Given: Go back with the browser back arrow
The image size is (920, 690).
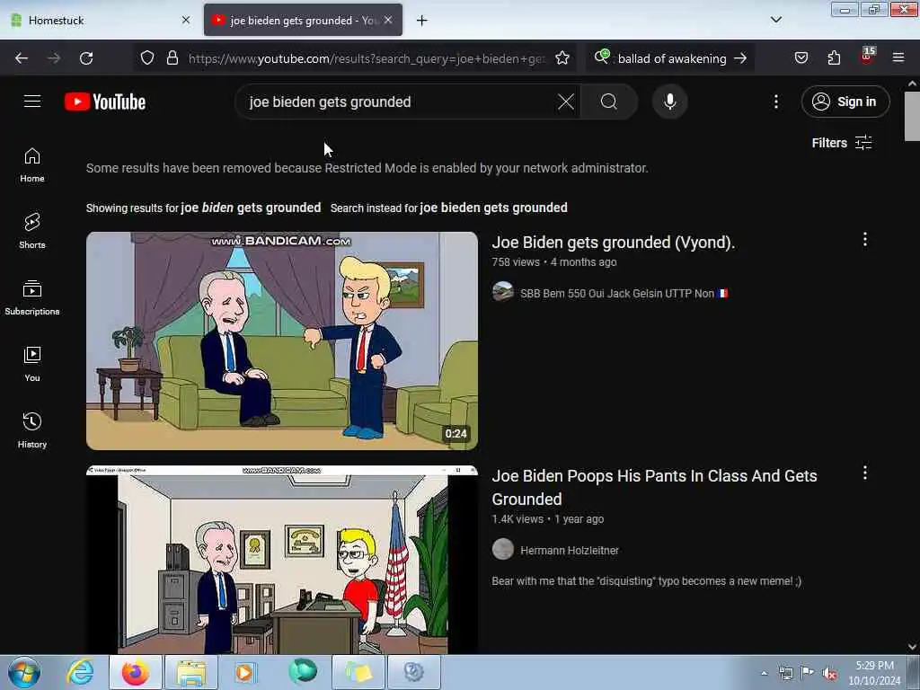Looking at the screenshot, I should point(22,58).
